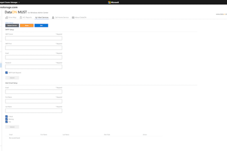Submit the SMTP Setup form

(x=12, y=78)
